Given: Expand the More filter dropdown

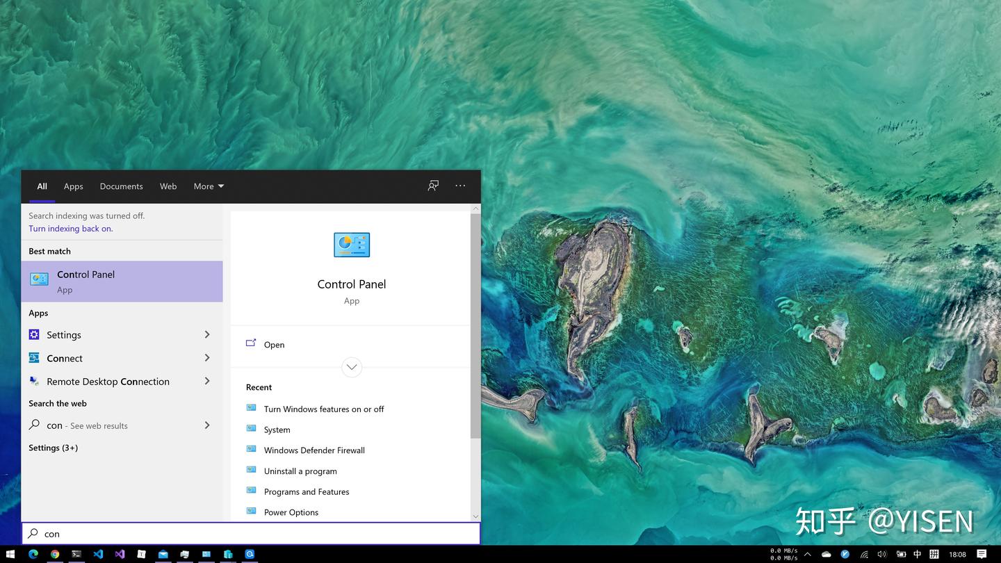Looking at the screenshot, I should tap(209, 186).
